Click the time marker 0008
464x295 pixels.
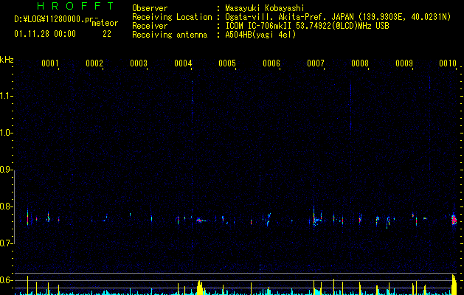point(360,63)
